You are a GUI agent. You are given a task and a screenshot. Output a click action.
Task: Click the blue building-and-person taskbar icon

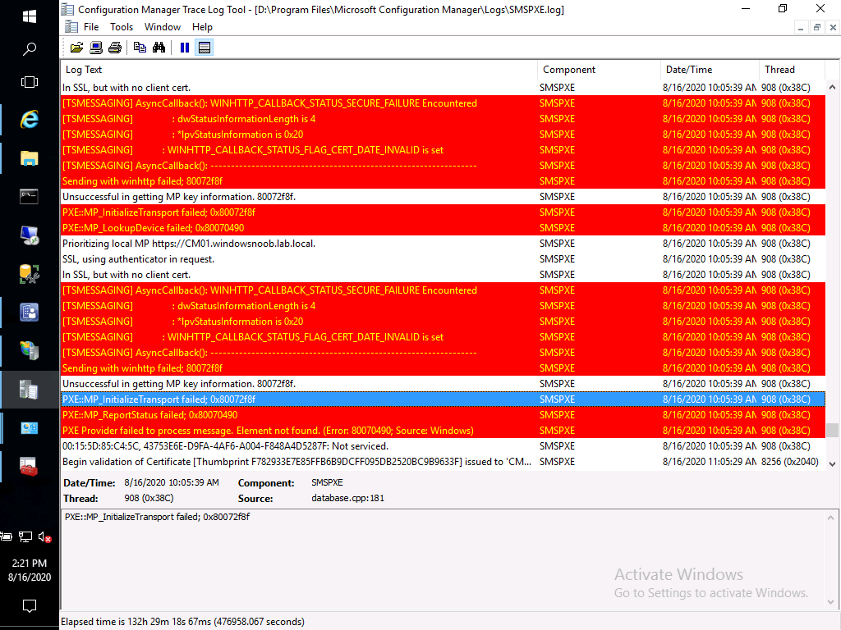point(30,313)
